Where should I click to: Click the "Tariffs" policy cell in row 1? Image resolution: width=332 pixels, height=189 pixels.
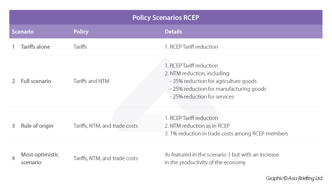(80, 47)
